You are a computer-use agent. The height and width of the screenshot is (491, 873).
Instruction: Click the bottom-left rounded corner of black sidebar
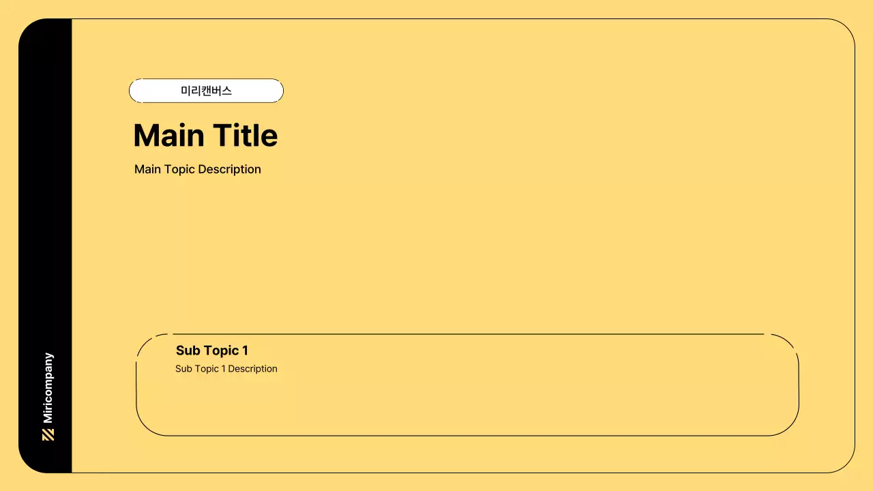(x=29, y=462)
